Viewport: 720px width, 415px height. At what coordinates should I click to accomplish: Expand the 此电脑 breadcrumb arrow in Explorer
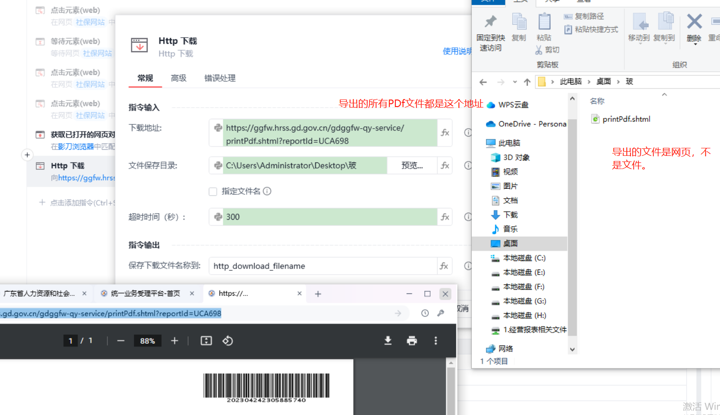[x=589, y=82]
